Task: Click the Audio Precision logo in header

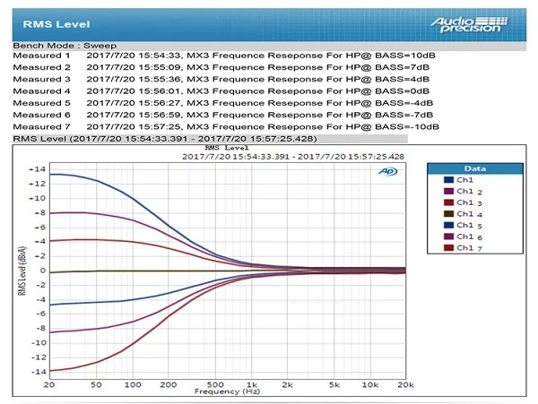Action: pos(469,24)
